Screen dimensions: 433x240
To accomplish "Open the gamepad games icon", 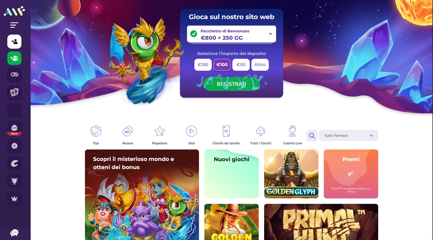I will (x=14, y=75).
